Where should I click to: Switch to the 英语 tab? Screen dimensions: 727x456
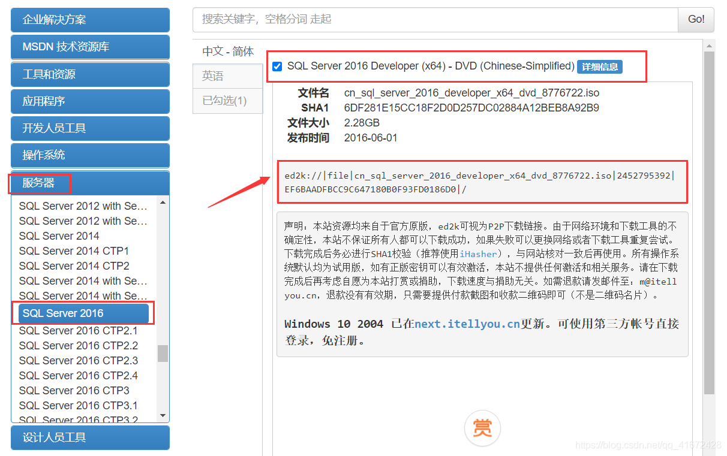[228, 76]
